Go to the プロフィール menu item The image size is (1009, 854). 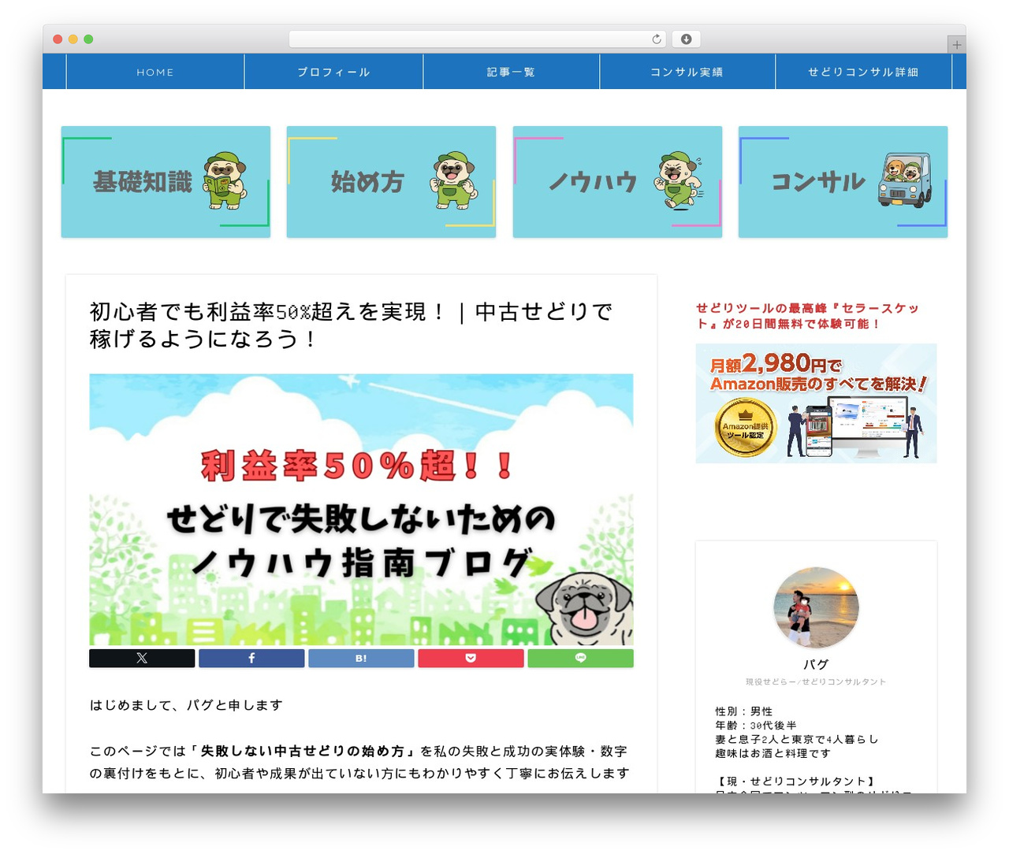[333, 72]
